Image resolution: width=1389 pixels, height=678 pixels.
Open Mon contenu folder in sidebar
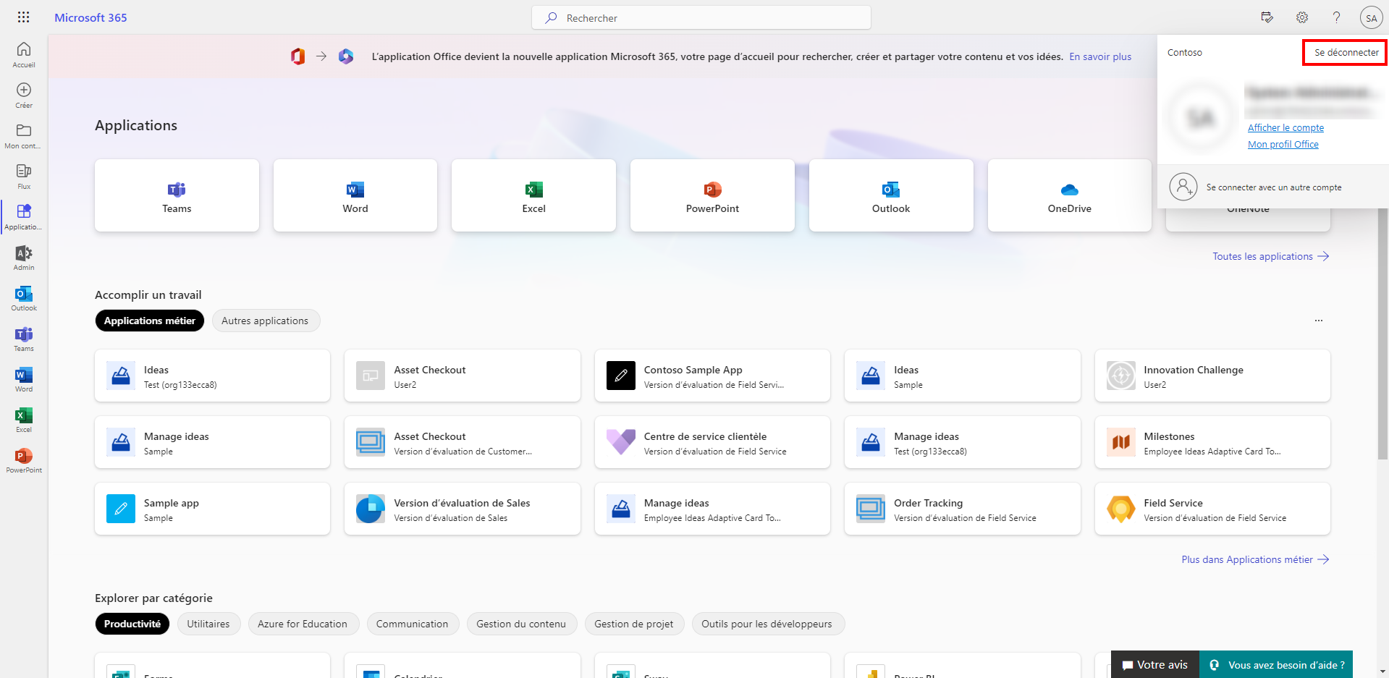tap(24, 136)
